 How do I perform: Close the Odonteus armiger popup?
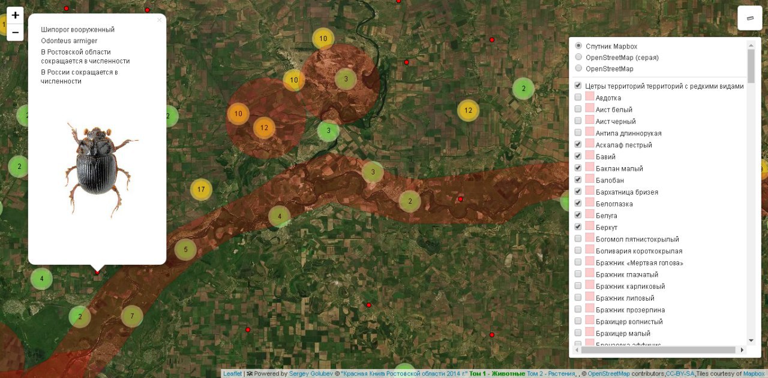click(x=159, y=20)
